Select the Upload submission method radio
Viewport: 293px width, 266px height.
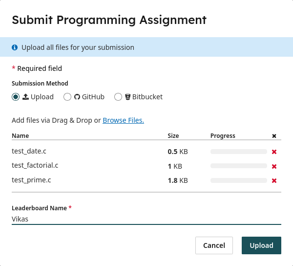16,97
